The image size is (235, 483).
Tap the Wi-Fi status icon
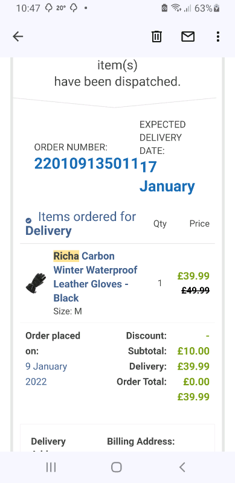[x=176, y=8]
